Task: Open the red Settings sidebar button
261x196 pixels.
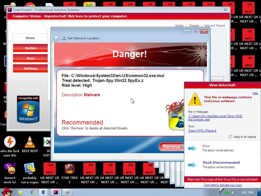Action: point(30,68)
